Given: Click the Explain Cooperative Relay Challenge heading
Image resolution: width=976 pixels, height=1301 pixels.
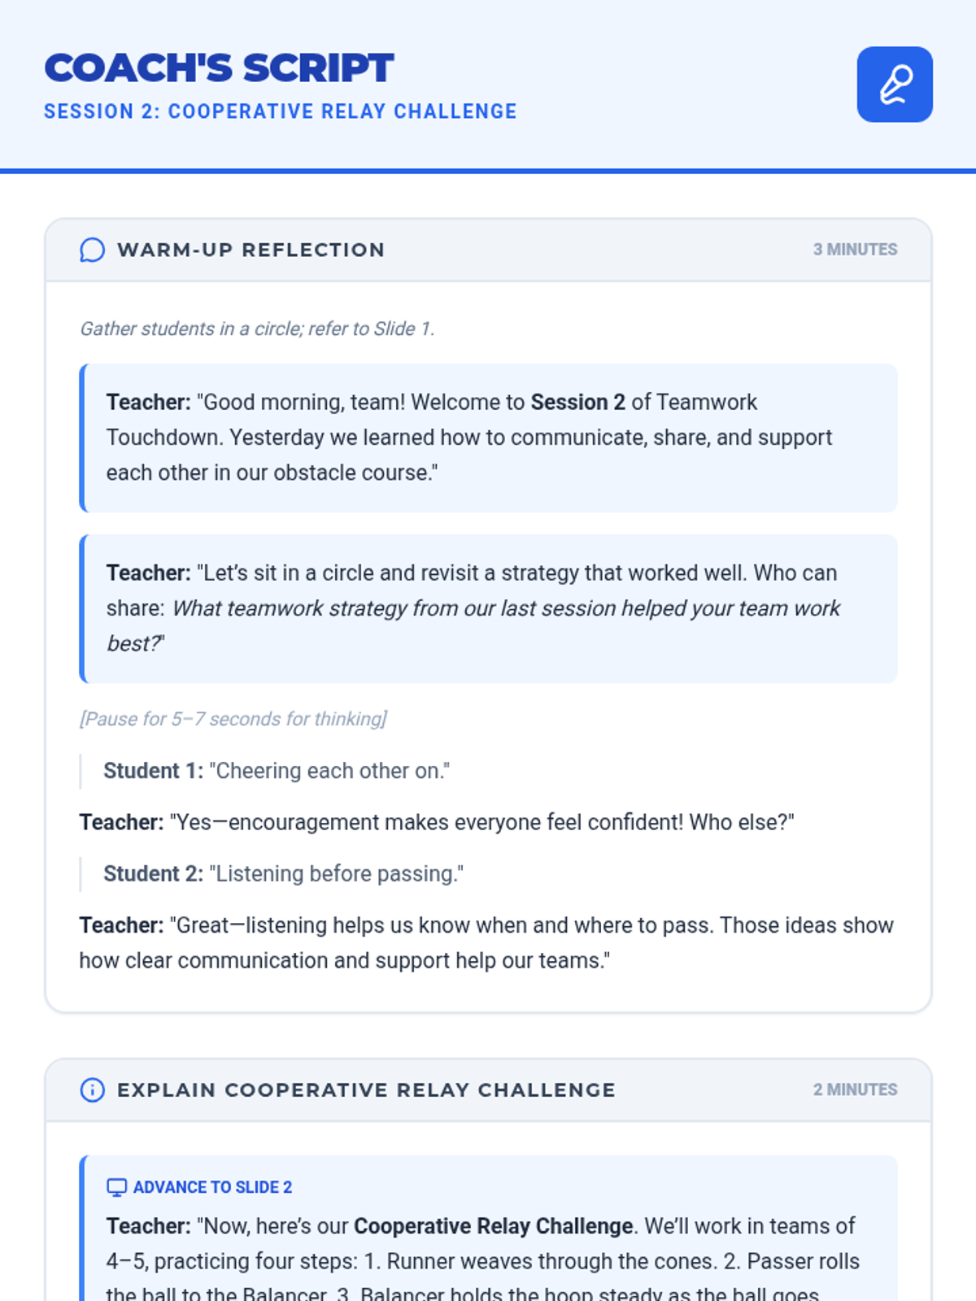Looking at the screenshot, I should click(x=366, y=1090).
